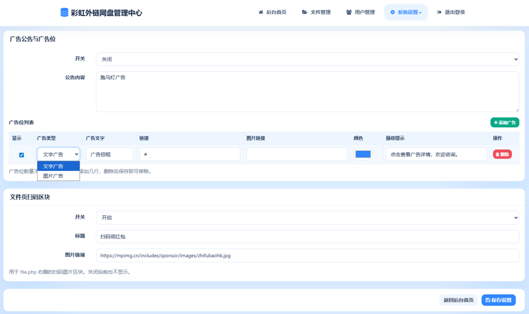529x314 pixels.
Task: Click the 广告类型 select showing 文字广告
Action: (59, 154)
